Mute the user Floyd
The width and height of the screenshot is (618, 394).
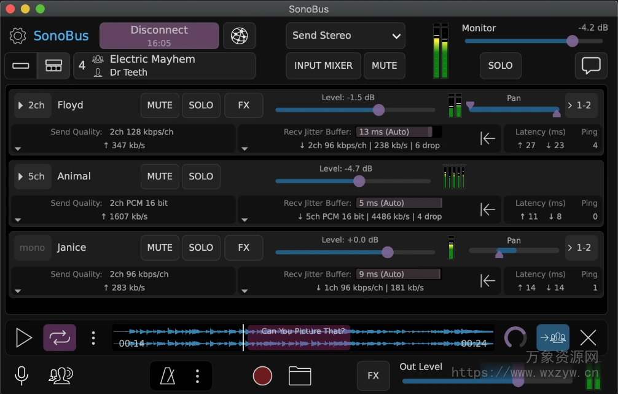(159, 105)
